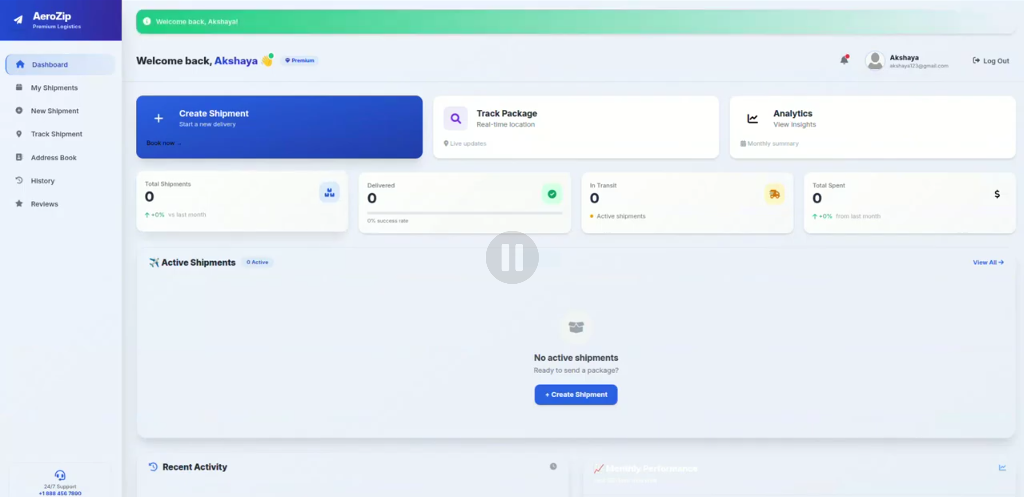The width and height of the screenshot is (1024, 497).
Task: Select New Shipment in sidebar
Action: coord(61,111)
